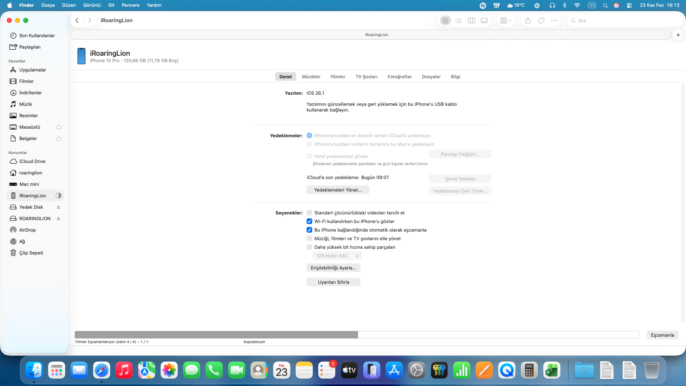Go forward with the right chevron
The width and height of the screenshot is (686, 386).
coord(89,20)
